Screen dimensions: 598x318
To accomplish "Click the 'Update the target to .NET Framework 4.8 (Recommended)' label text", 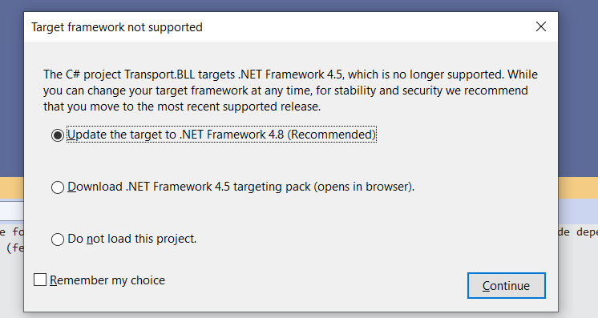I will tap(221, 135).
